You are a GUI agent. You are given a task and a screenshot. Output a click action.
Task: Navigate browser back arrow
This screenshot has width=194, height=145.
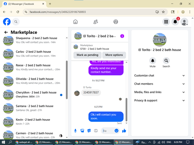click(x=4, y=12)
